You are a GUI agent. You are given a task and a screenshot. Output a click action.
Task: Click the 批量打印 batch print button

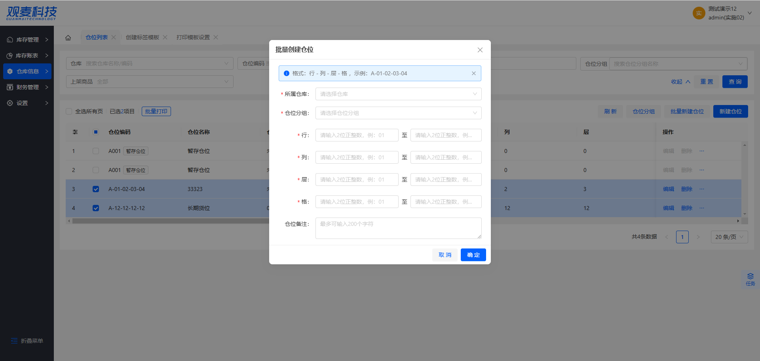(156, 111)
